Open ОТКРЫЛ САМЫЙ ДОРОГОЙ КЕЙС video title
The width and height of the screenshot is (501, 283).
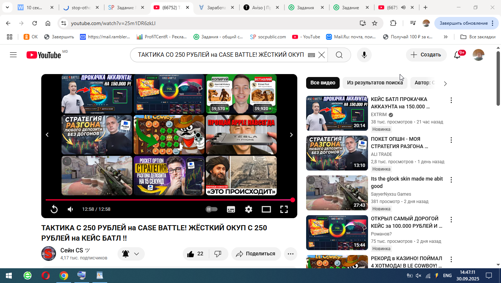tap(407, 222)
